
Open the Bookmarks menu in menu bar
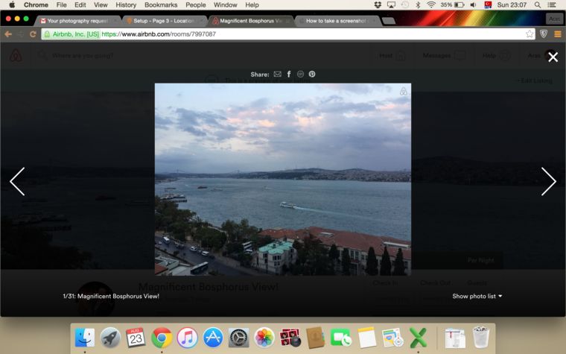pyautogui.click(x=161, y=4)
